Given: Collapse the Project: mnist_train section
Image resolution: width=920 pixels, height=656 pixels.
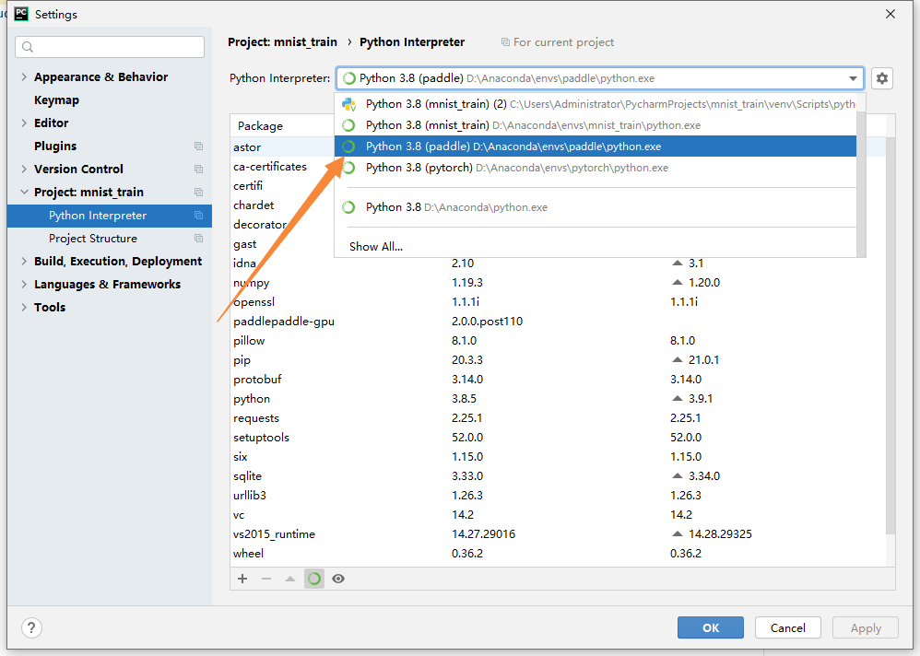Looking at the screenshot, I should [x=24, y=192].
